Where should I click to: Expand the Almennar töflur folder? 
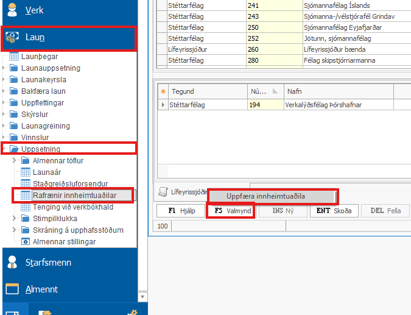15,161
